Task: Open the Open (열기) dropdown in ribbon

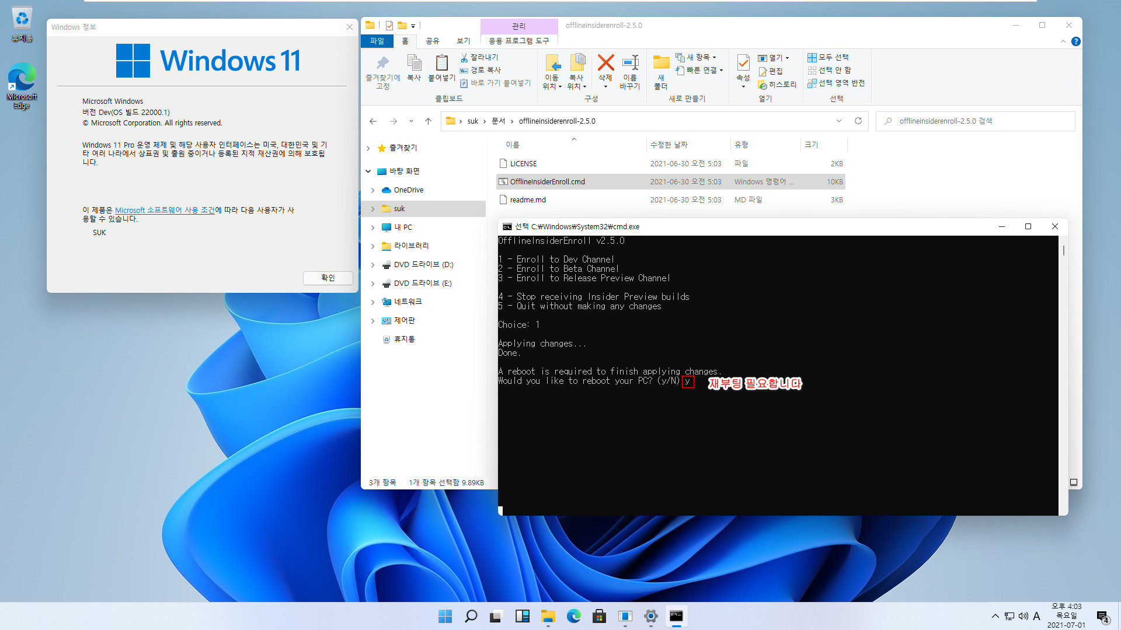Action: click(x=774, y=58)
